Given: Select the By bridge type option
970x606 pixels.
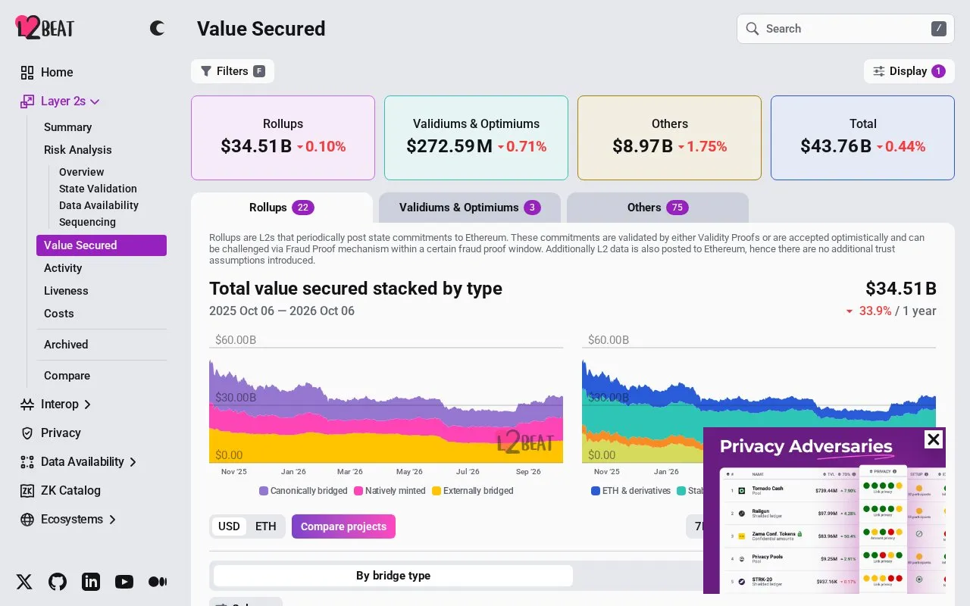Looking at the screenshot, I should [x=393, y=576].
